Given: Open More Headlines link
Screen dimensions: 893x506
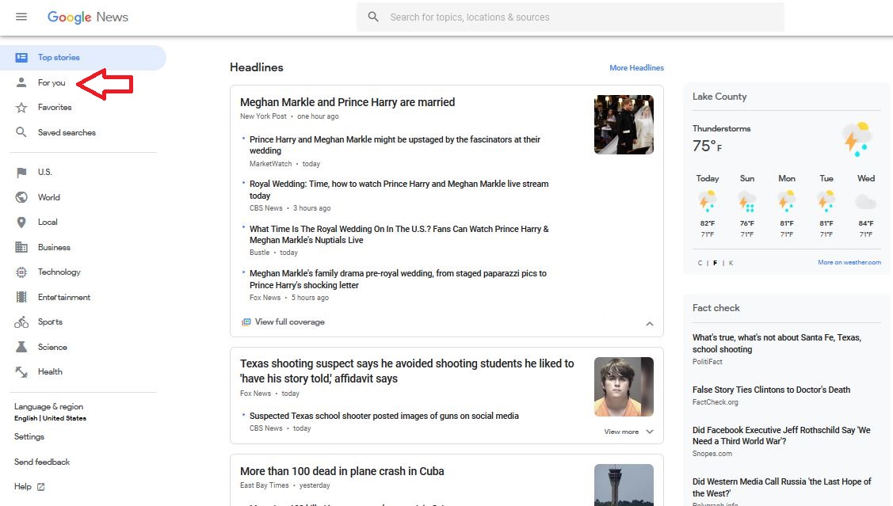Looking at the screenshot, I should [636, 68].
